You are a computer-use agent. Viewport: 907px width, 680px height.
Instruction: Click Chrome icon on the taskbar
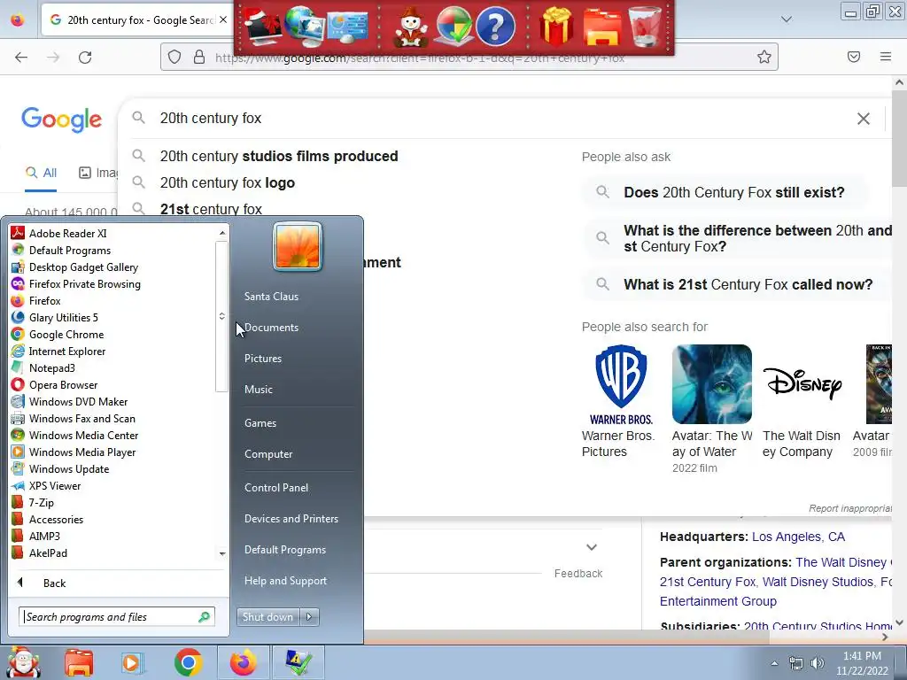pos(188,662)
